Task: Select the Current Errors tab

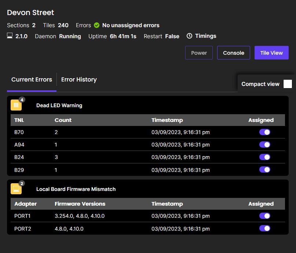Action: point(32,80)
